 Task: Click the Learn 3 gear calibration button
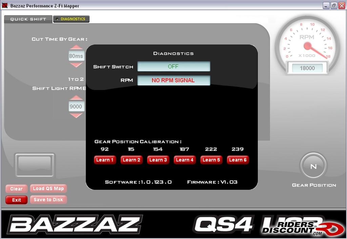[158, 160]
